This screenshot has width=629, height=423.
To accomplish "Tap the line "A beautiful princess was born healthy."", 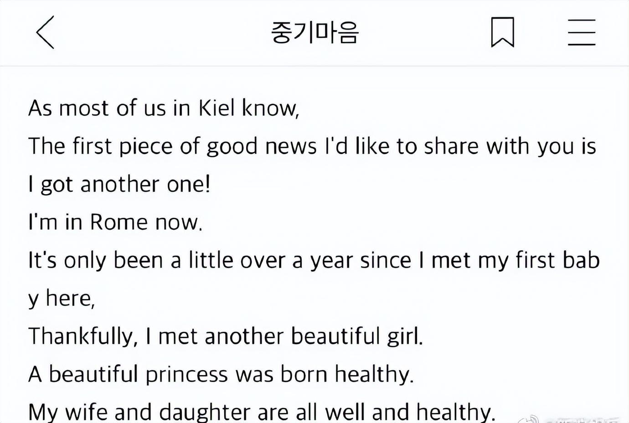I will pos(221,375).
